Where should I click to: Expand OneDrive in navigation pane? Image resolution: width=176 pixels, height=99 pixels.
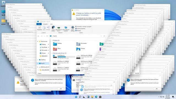pyautogui.click(x=38, y=60)
